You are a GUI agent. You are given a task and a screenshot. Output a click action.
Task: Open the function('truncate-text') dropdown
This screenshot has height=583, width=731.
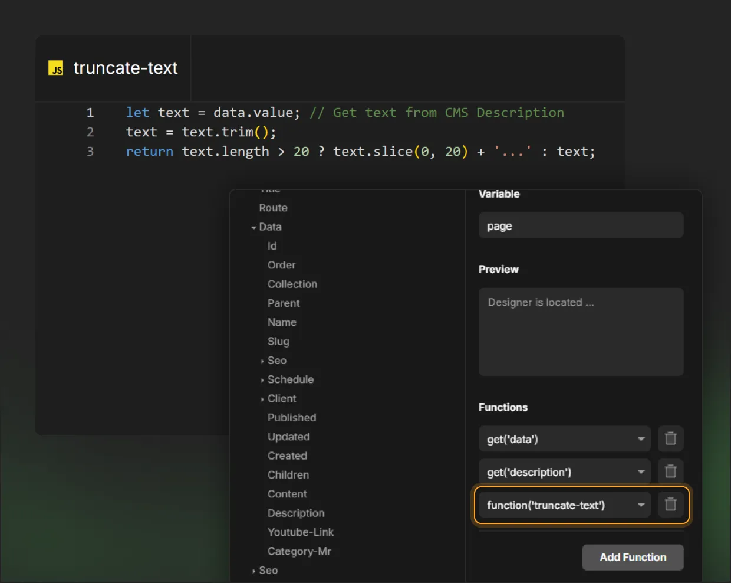pyautogui.click(x=565, y=505)
